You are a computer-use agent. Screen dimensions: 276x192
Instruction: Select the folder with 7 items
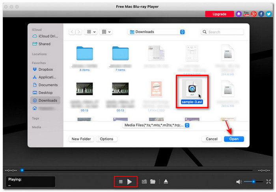tap(120, 53)
